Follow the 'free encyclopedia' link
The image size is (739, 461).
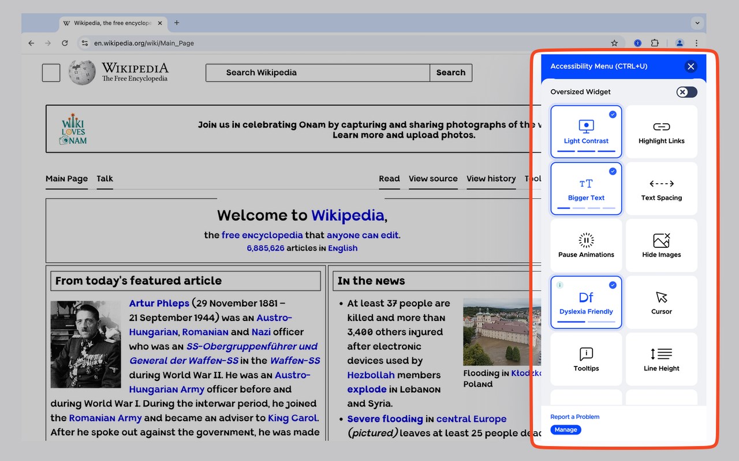pyautogui.click(x=262, y=235)
